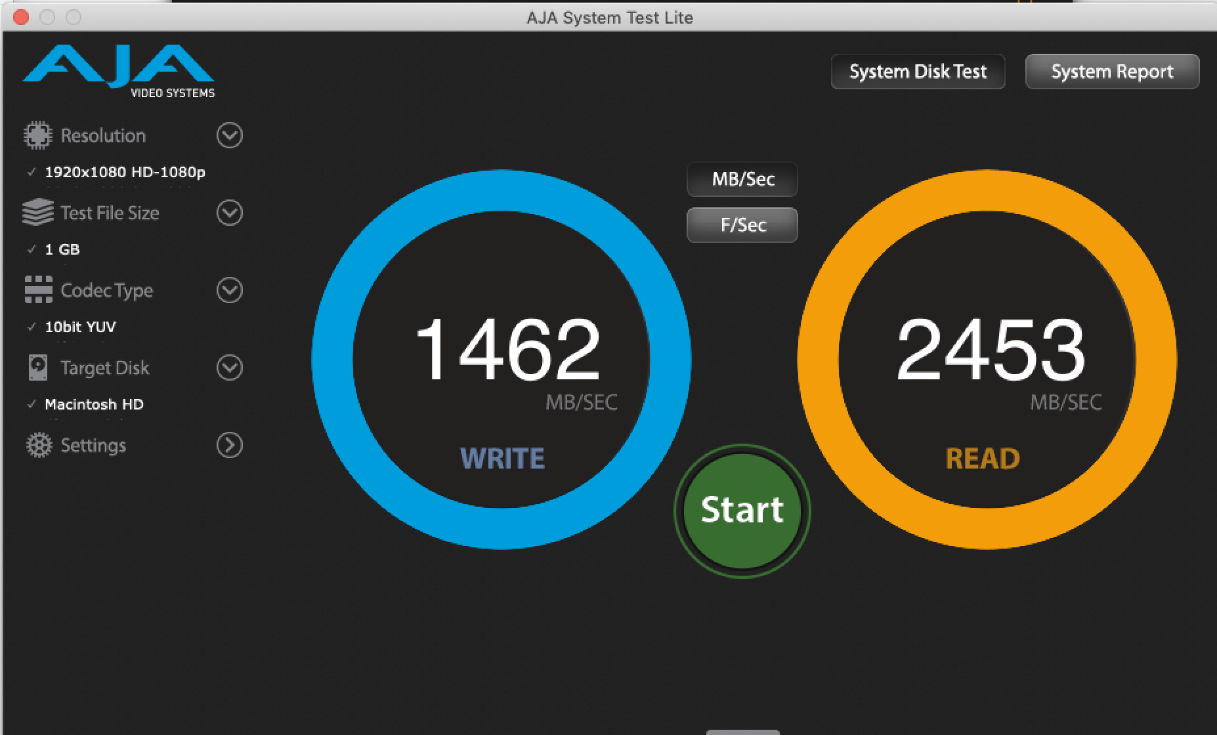This screenshot has width=1217, height=735.
Task: Select the Macintosh HD target disk value
Action: coord(94,404)
